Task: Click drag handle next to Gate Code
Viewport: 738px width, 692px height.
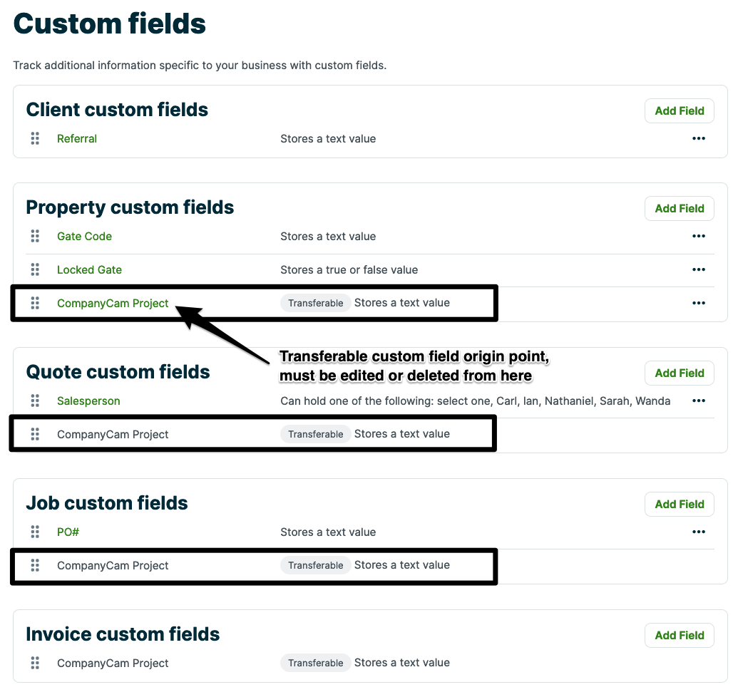Action: tap(35, 237)
